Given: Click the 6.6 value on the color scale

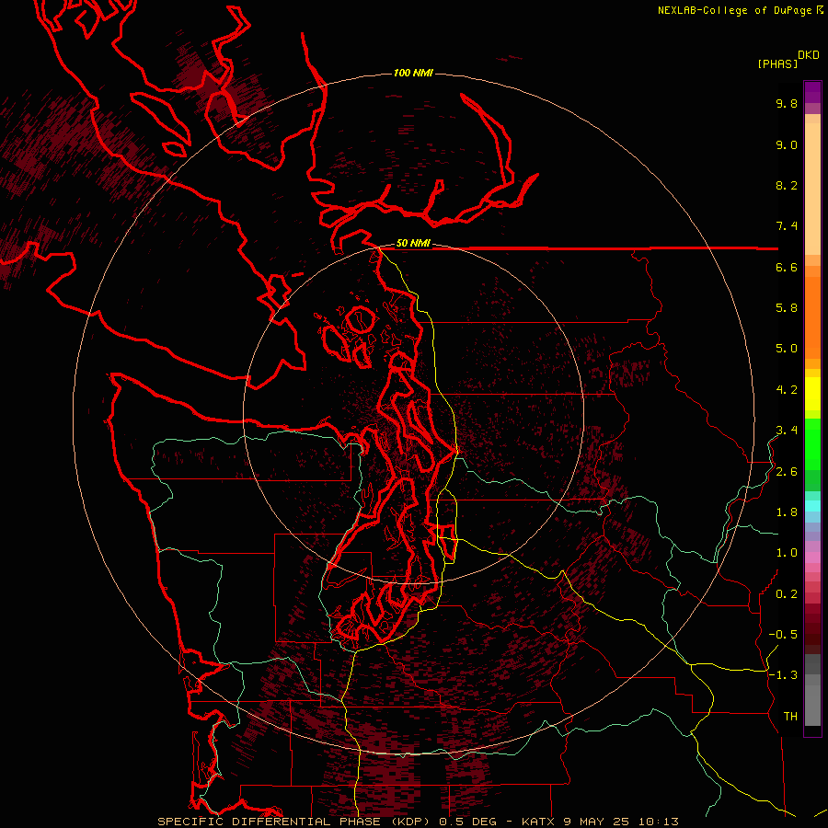Looking at the screenshot, I should tap(787, 267).
